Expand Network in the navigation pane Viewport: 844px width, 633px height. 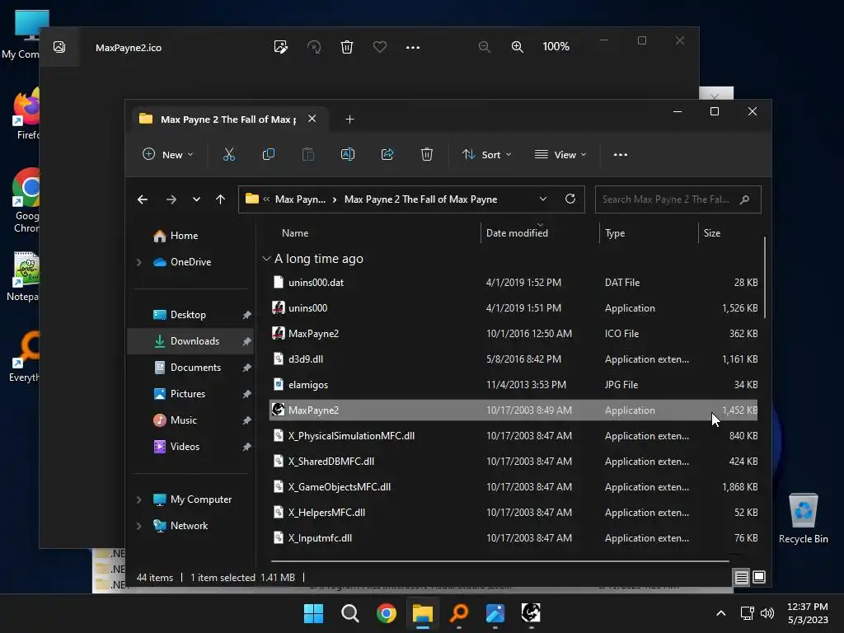[x=138, y=526]
